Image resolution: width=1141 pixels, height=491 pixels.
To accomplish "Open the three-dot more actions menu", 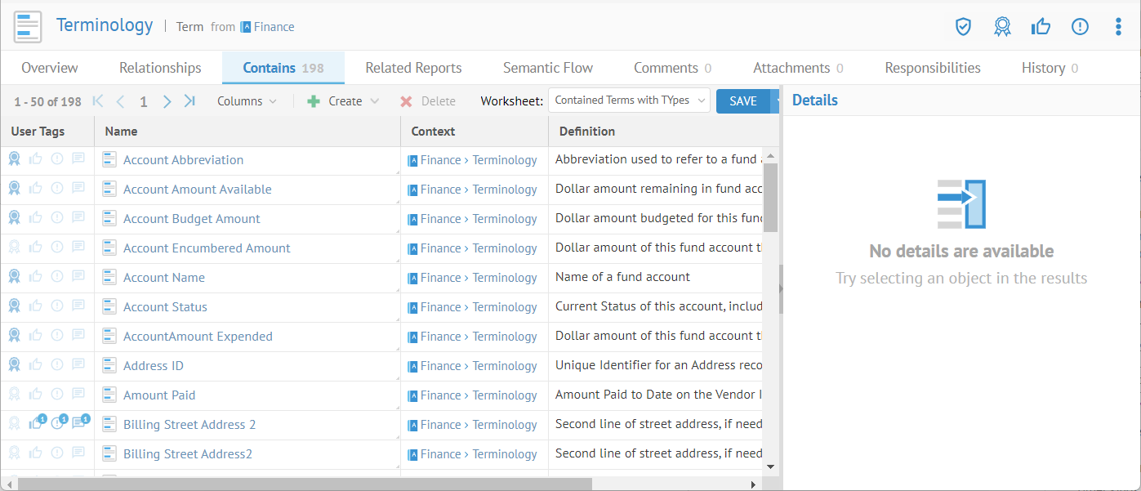I will pos(1118,27).
